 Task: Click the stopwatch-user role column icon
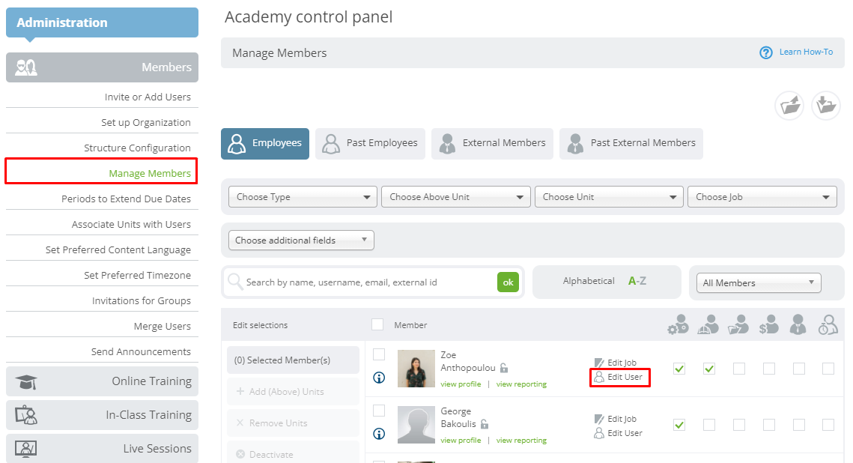pyautogui.click(x=828, y=325)
